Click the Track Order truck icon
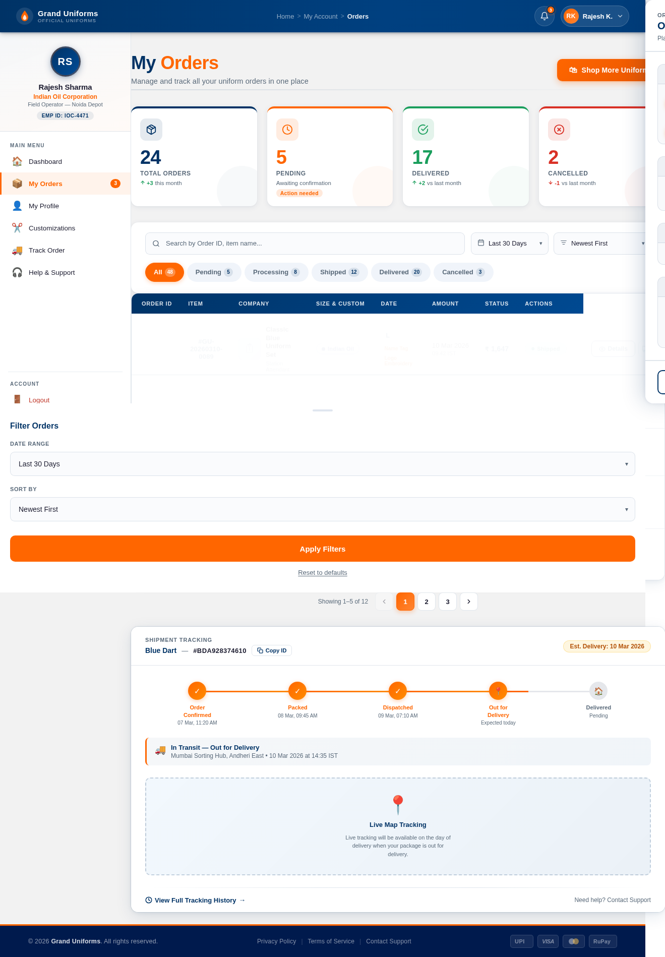Viewport: 665px width, 957px height. [x=17, y=250]
